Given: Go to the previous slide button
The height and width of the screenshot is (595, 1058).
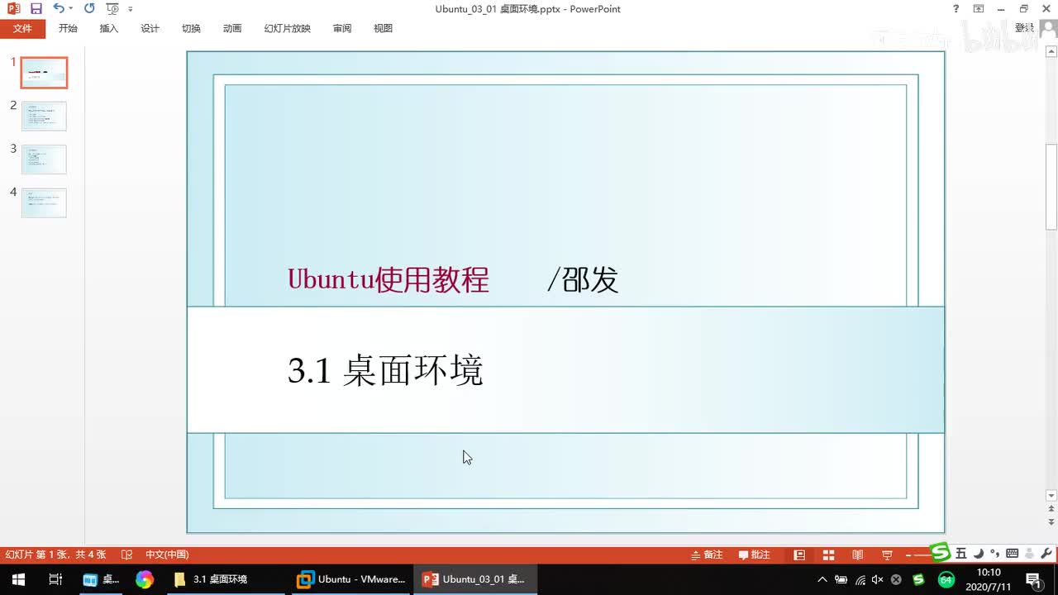Looking at the screenshot, I should click(x=1051, y=511).
